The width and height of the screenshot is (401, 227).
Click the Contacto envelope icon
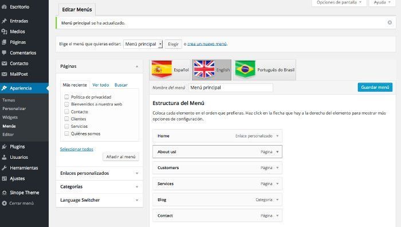pos(4,64)
